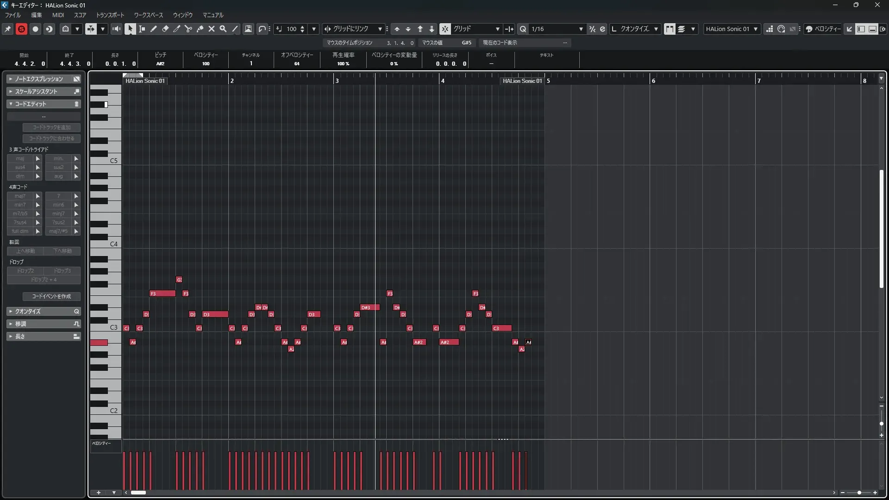Choose the Zoom magnifier tool
The height and width of the screenshot is (500, 889).
tap(223, 29)
